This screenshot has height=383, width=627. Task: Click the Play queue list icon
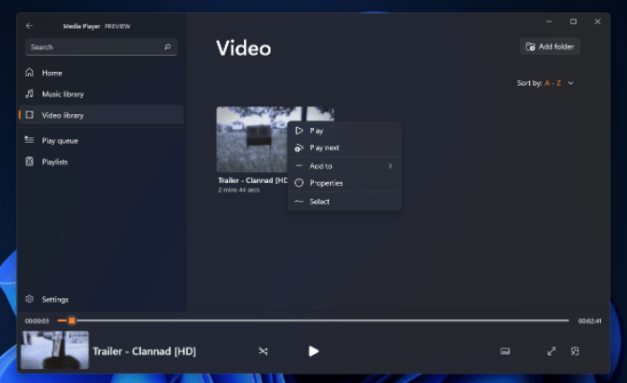pyautogui.click(x=29, y=140)
